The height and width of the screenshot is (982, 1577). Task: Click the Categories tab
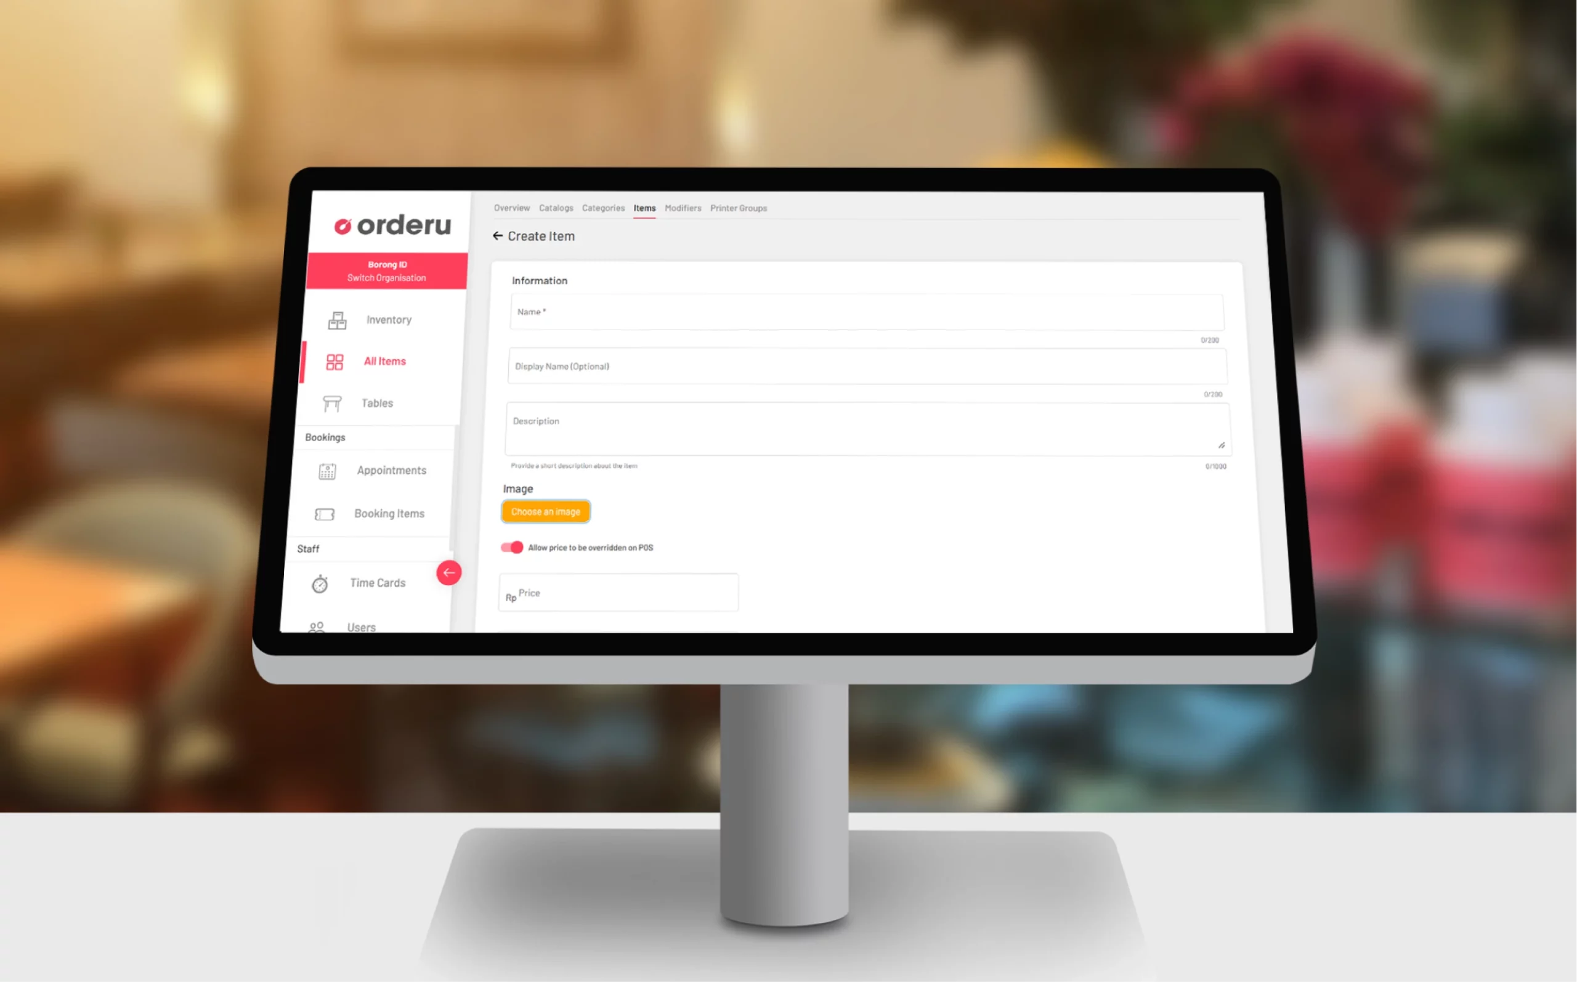point(604,209)
